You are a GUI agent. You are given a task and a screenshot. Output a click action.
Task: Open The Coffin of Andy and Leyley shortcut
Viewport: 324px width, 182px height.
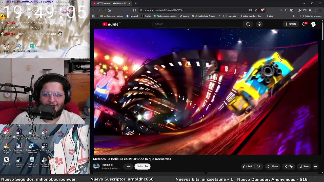point(32,134)
